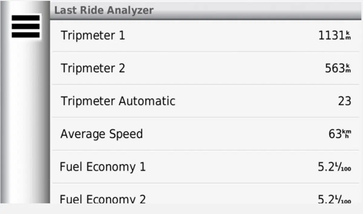Select the Average Speed row label

click(102, 134)
